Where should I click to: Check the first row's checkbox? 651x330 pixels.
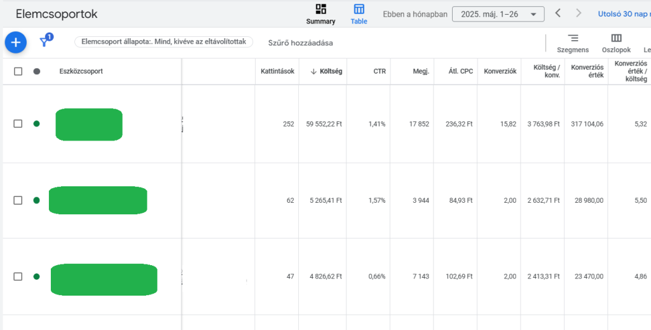tap(18, 124)
